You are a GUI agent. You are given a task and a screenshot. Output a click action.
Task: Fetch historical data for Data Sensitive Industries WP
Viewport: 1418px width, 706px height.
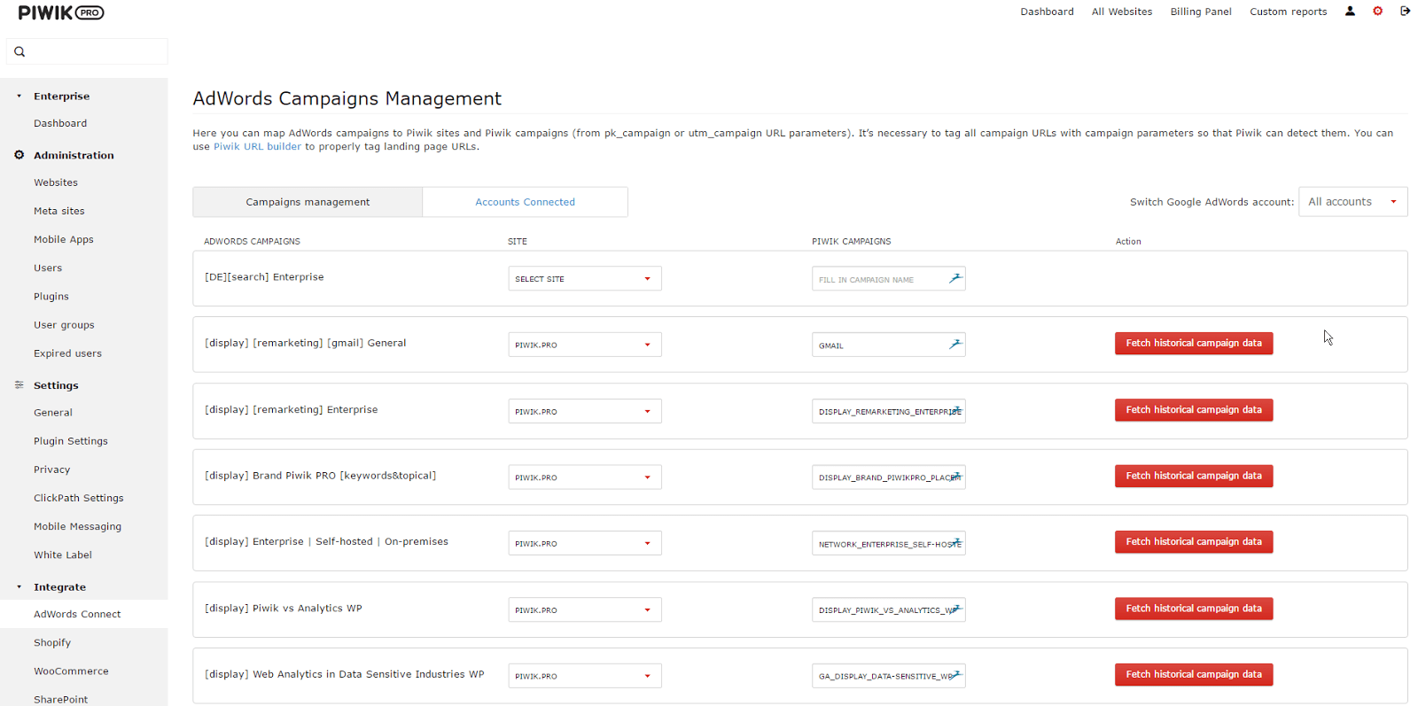point(1194,674)
